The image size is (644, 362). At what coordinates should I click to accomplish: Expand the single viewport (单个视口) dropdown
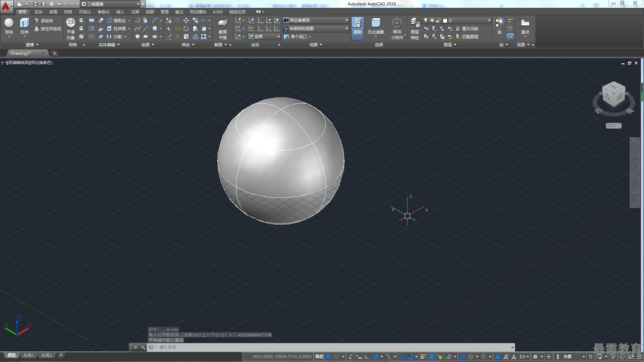point(298,37)
